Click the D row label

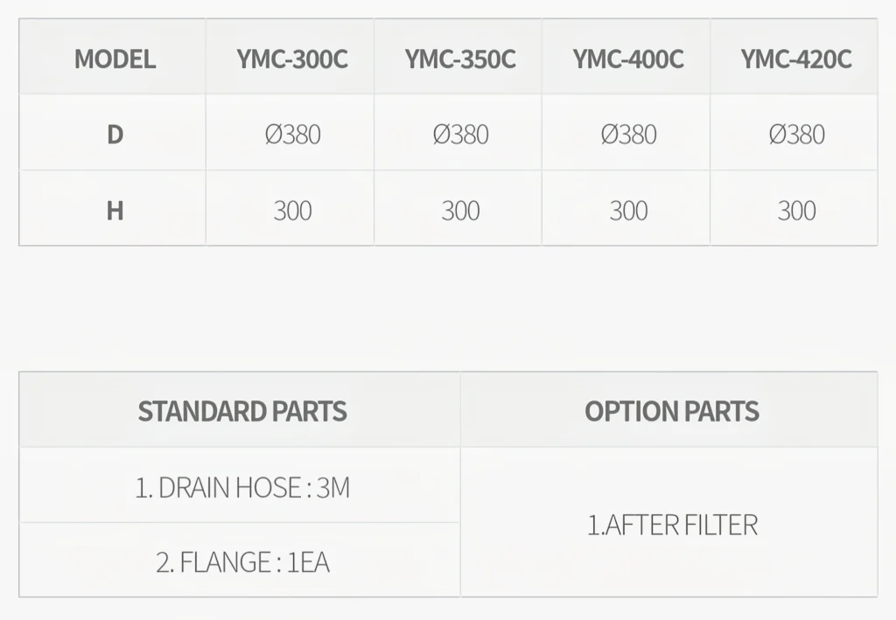point(115,135)
